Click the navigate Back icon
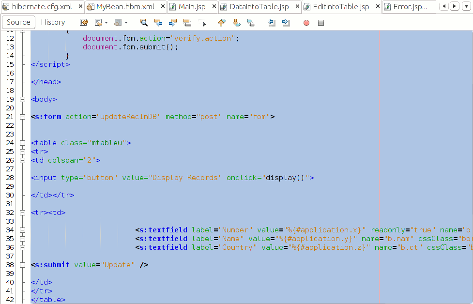 (98, 22)
